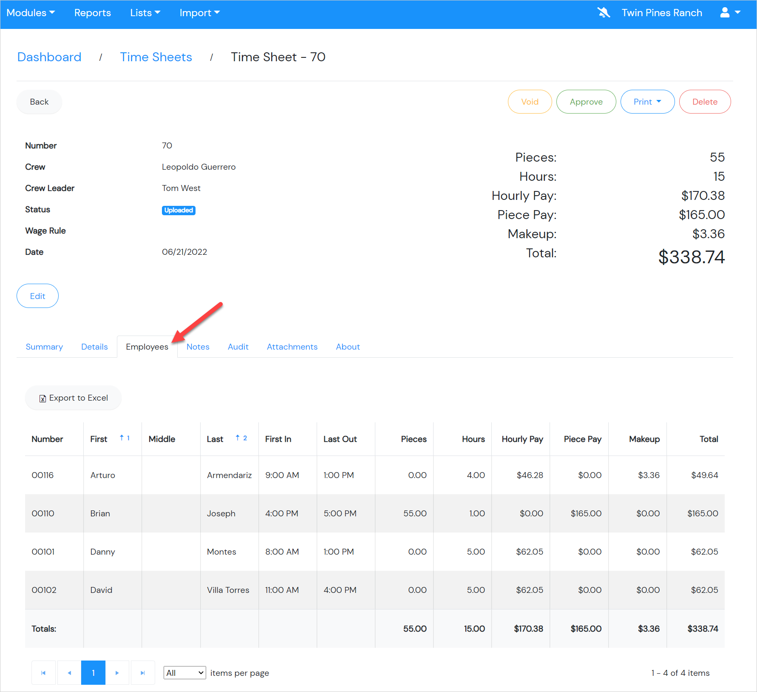Open the Modules dropdown menu
The image size is (757, 692).
31,13
